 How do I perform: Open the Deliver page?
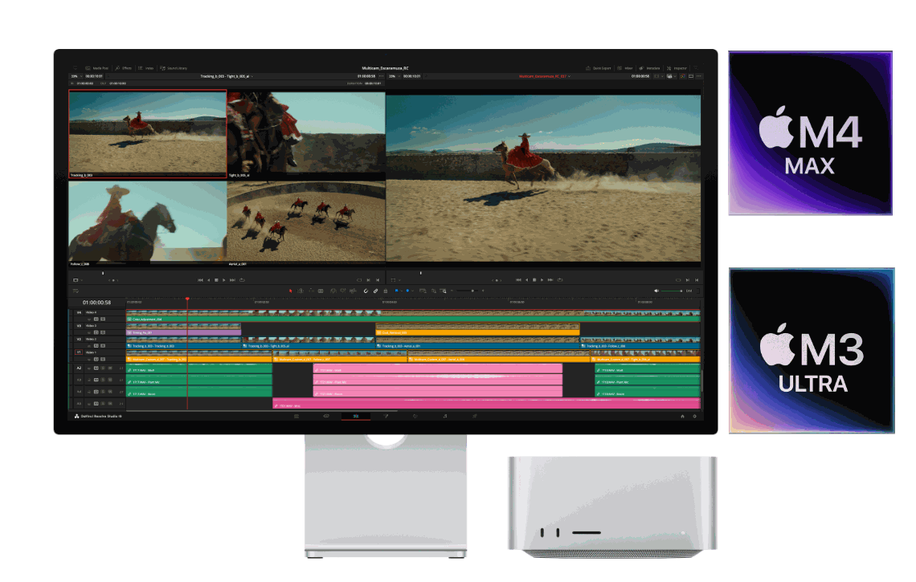click(474, 416)
